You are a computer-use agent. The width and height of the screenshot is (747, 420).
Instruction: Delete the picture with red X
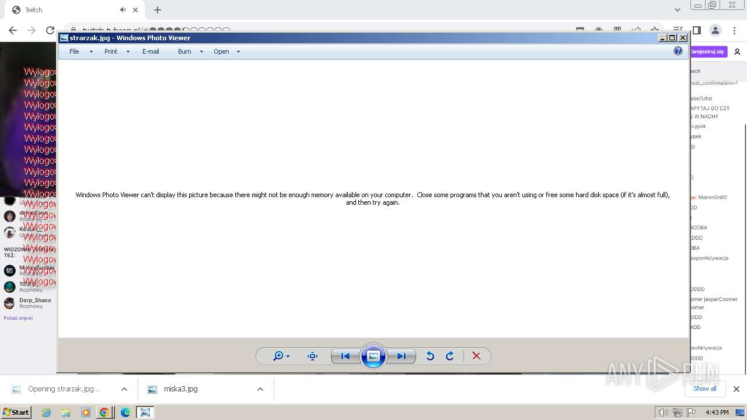tap(476, 356)
